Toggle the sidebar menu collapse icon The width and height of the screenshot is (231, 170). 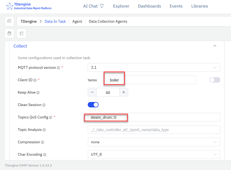pyautogui.click(x=9, y=21)
